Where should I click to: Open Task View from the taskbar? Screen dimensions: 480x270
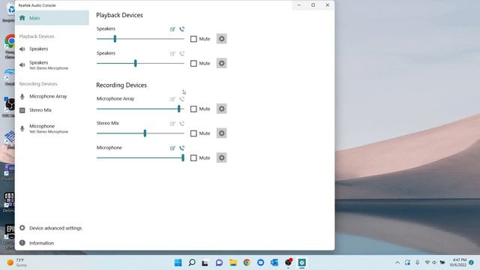click(x=205, y=262)
